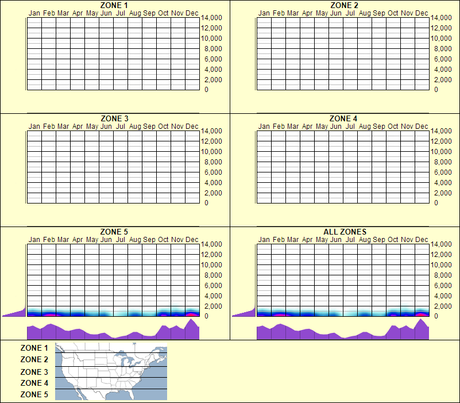Viewport: 460px width, 403px height.
Task: Click the ZONE 3 plot area
Action: point(113,167)
